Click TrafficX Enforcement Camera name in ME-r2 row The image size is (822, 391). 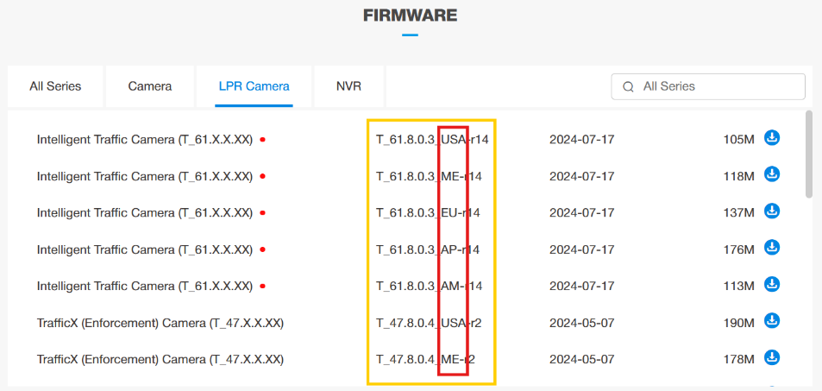pyautogui.click(x=160, y=360)
